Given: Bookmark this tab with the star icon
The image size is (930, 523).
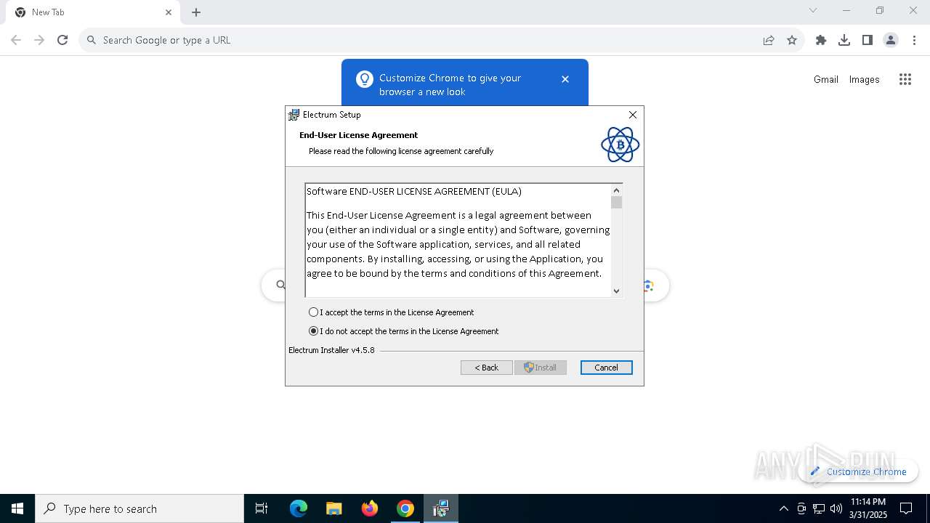Looking at the screenshot, I should point(792,40).
